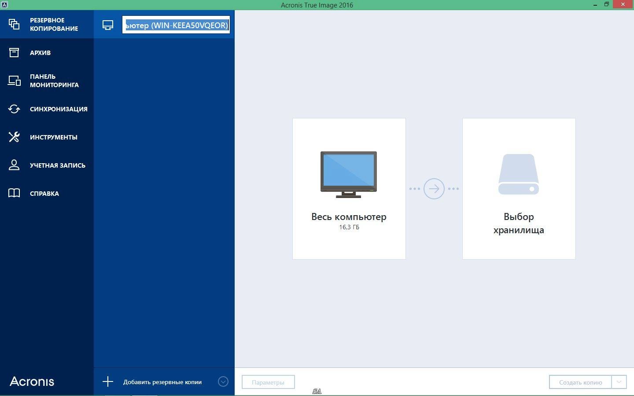Open Учетная запись section
The width and height of the screenshot is (634, 396).
click(47, 165)
